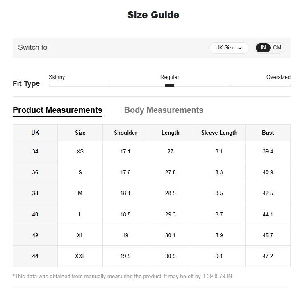Viewport: 305px width, 290px height.
Task: Click the Skinny fit label
Action: [57, 77]
